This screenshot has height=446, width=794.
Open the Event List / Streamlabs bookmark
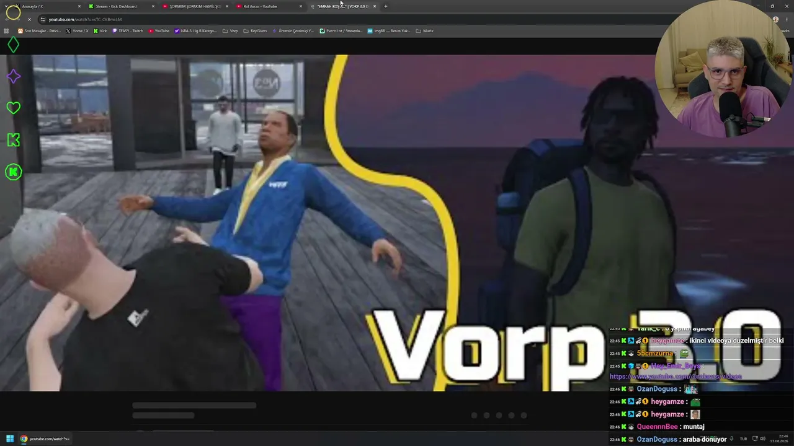tap(341, 31)
